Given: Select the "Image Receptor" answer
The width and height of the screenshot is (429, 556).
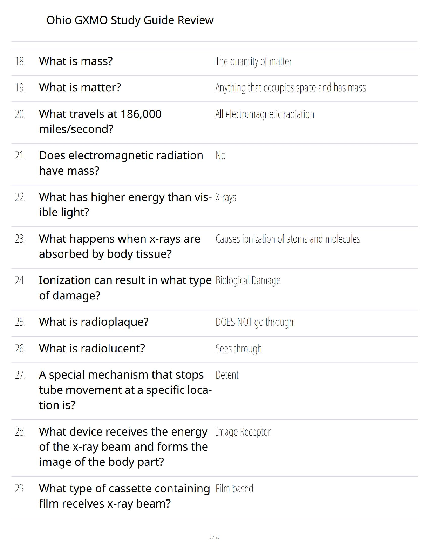Looking at the screenshot, I should (243, 432).
